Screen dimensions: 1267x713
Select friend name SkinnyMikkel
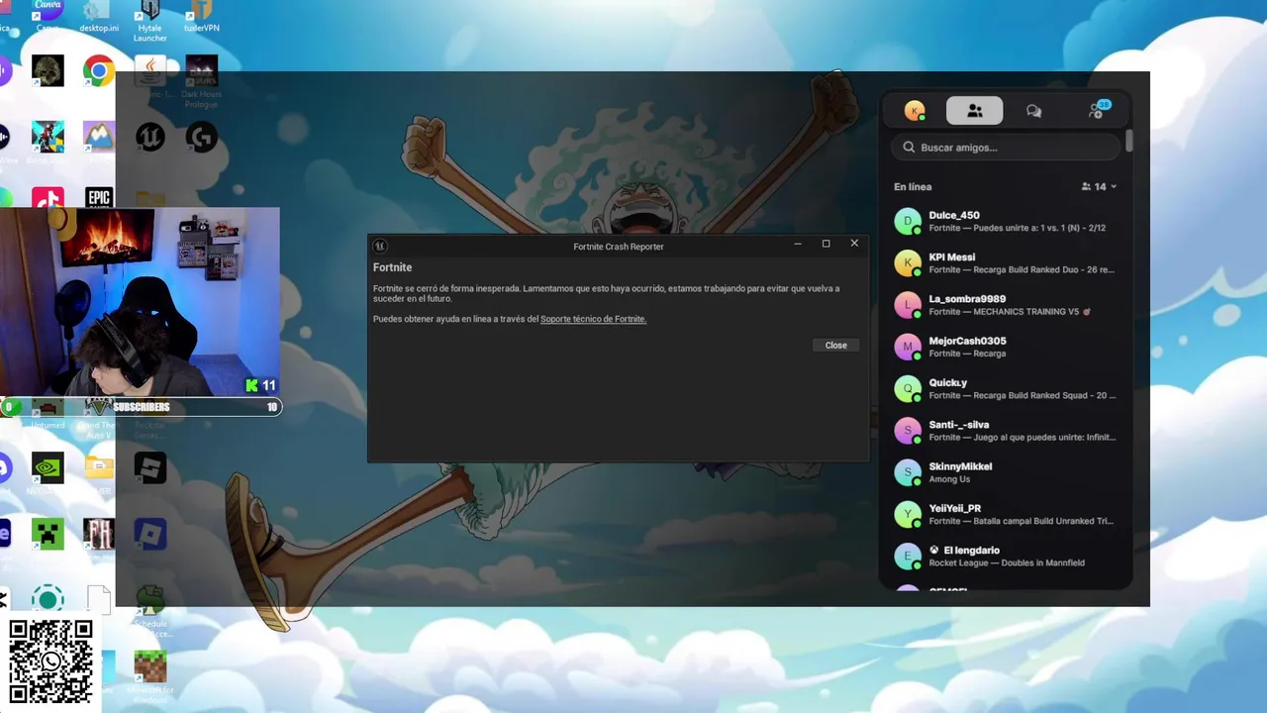click(960, 466)
